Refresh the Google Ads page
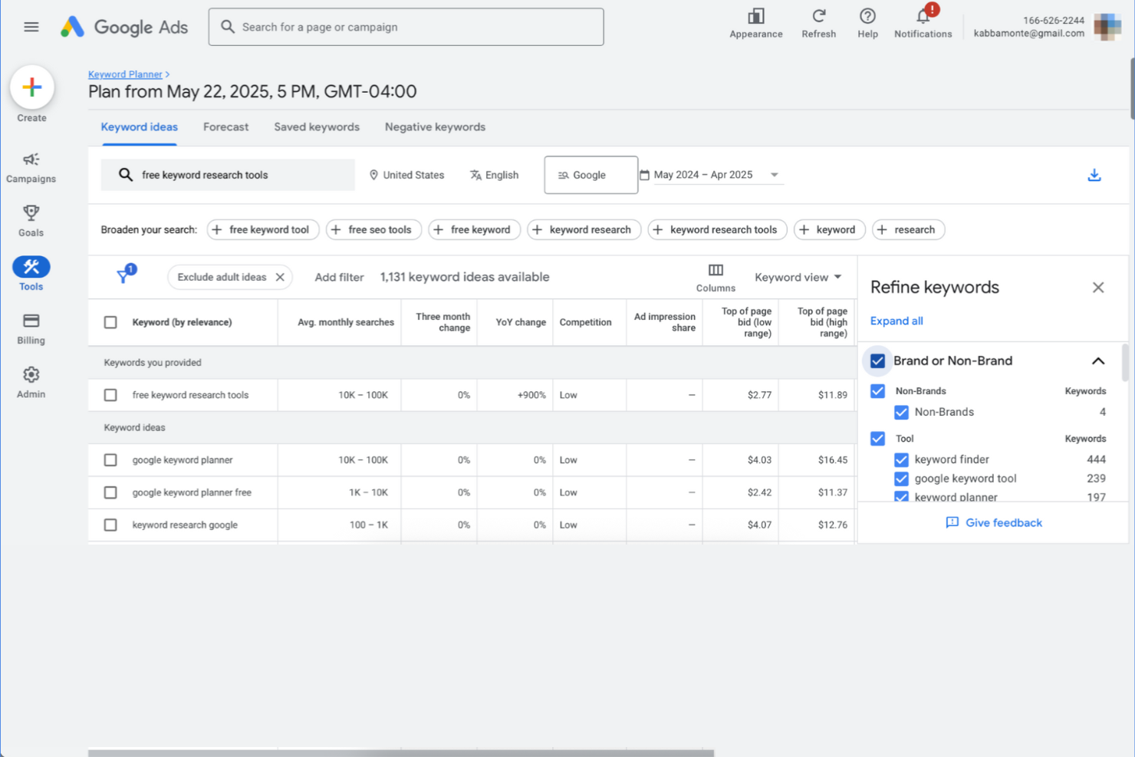 pyautogui.click(x=818, y=23)
